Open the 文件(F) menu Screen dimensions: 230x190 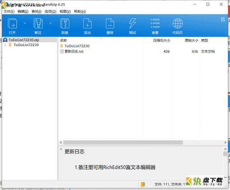9,12
